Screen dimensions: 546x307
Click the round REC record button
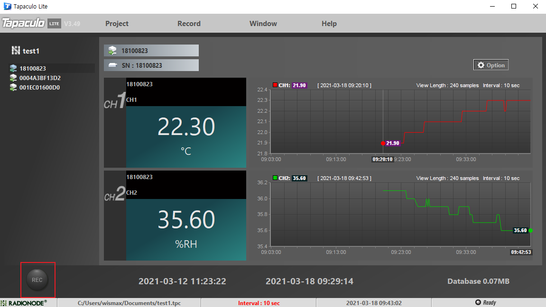[x=37, y=280]
